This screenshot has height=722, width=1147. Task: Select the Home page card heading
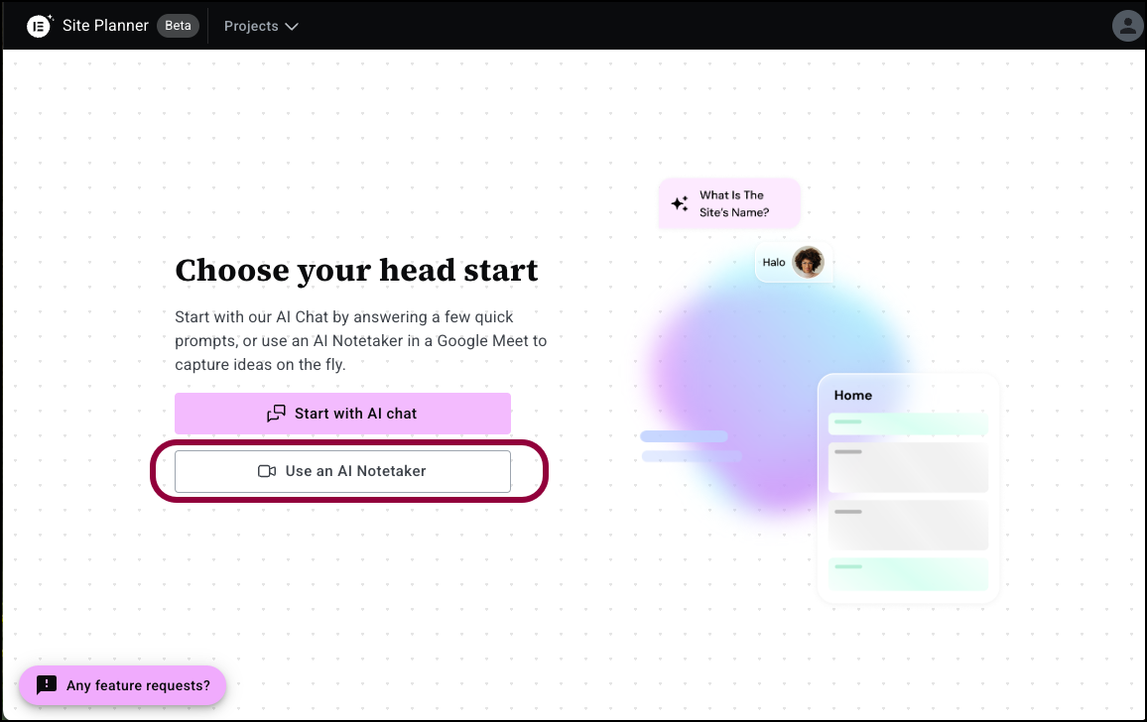[x=853, y=395]
